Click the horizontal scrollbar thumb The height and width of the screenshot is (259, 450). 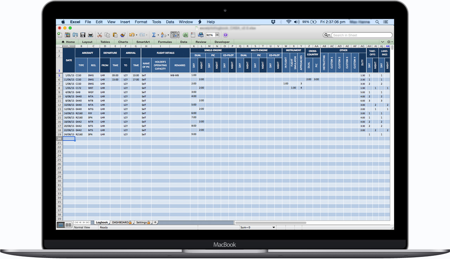[x=270, y=223]
